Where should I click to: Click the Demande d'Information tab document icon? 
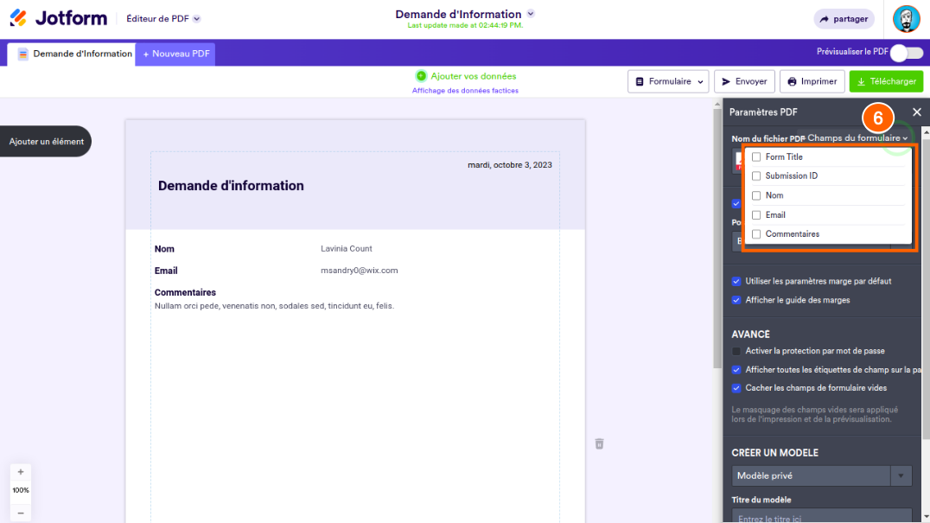pyautogui.click(x=22, y=54)
